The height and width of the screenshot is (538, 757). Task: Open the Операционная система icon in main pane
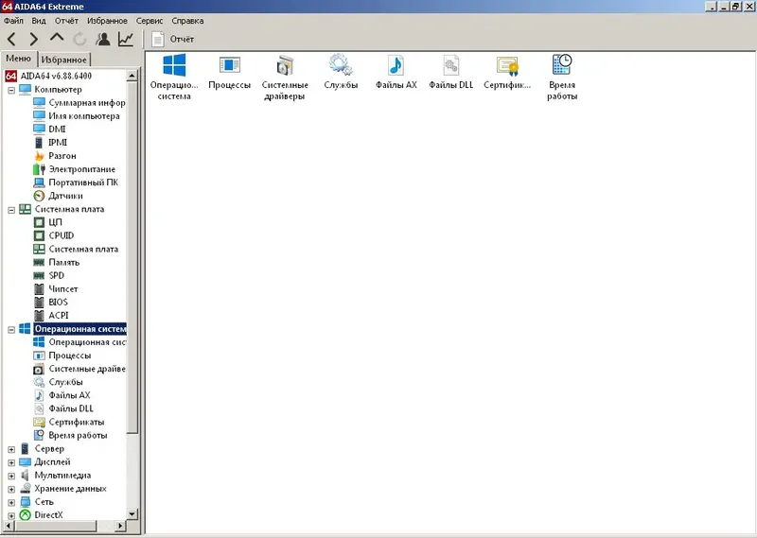pyautogui.click(x=174, y=77)
